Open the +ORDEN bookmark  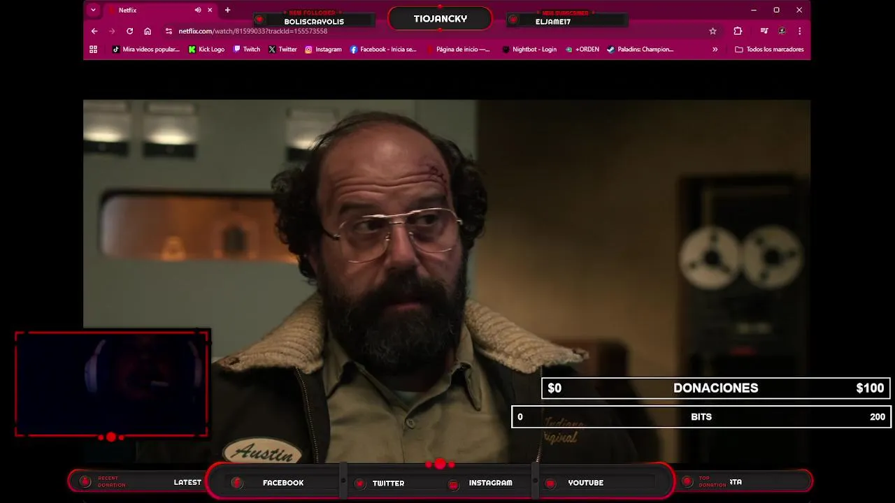tap(582, 49)
